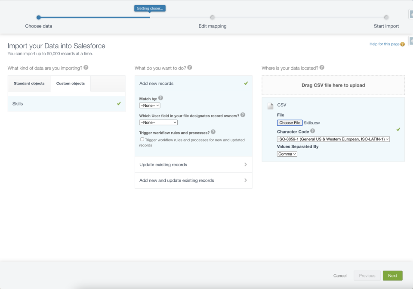Image resolution: width=413 pixels, height=289 pixels.
Task: Open the Help for this page link
Action: click(384, 44)
